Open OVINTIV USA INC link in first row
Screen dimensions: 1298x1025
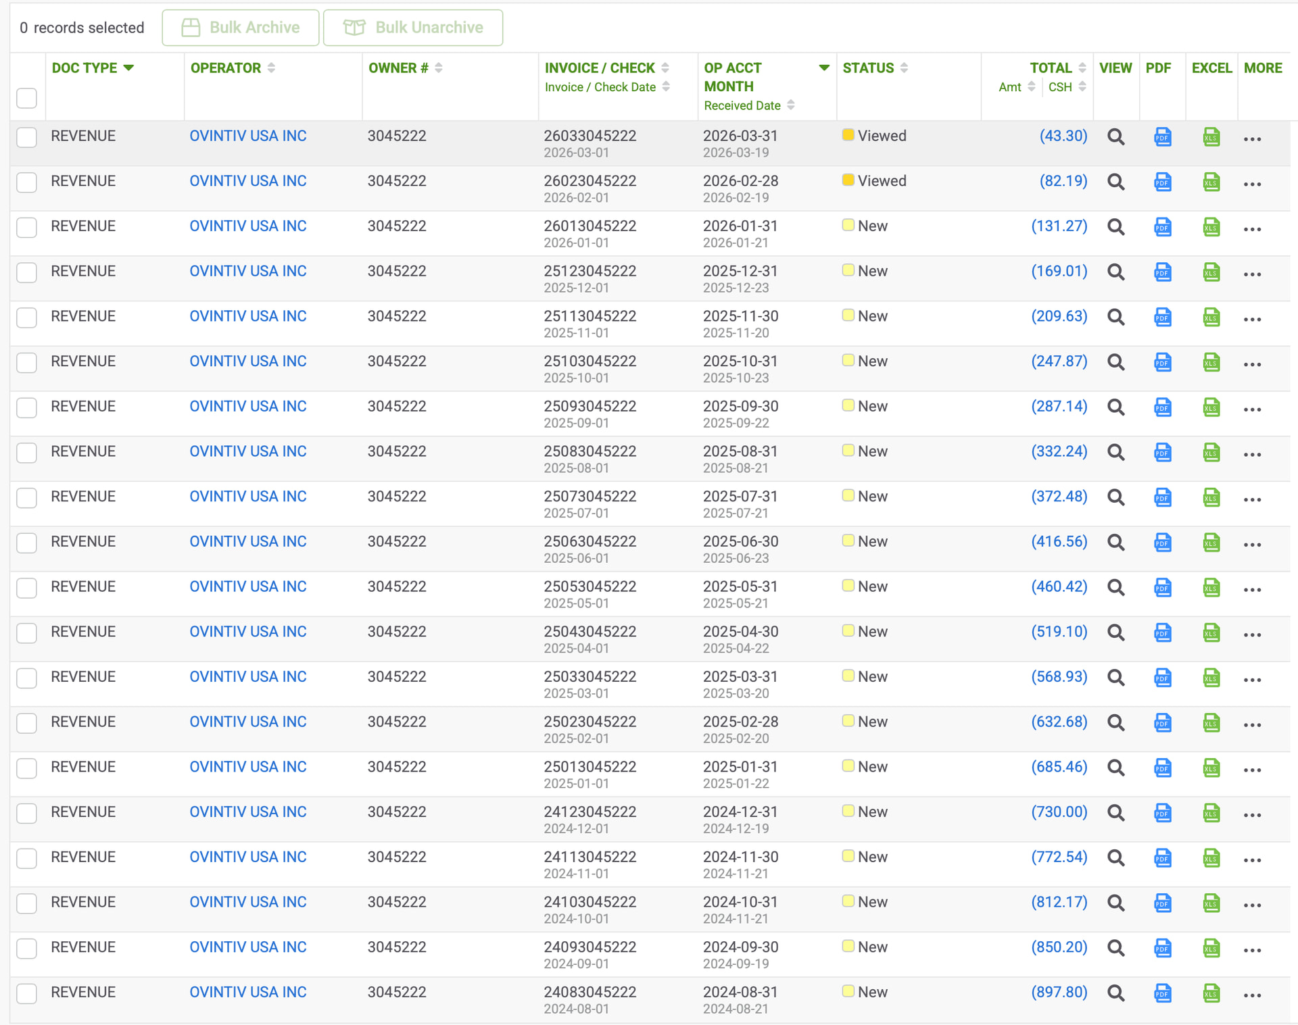247,136
